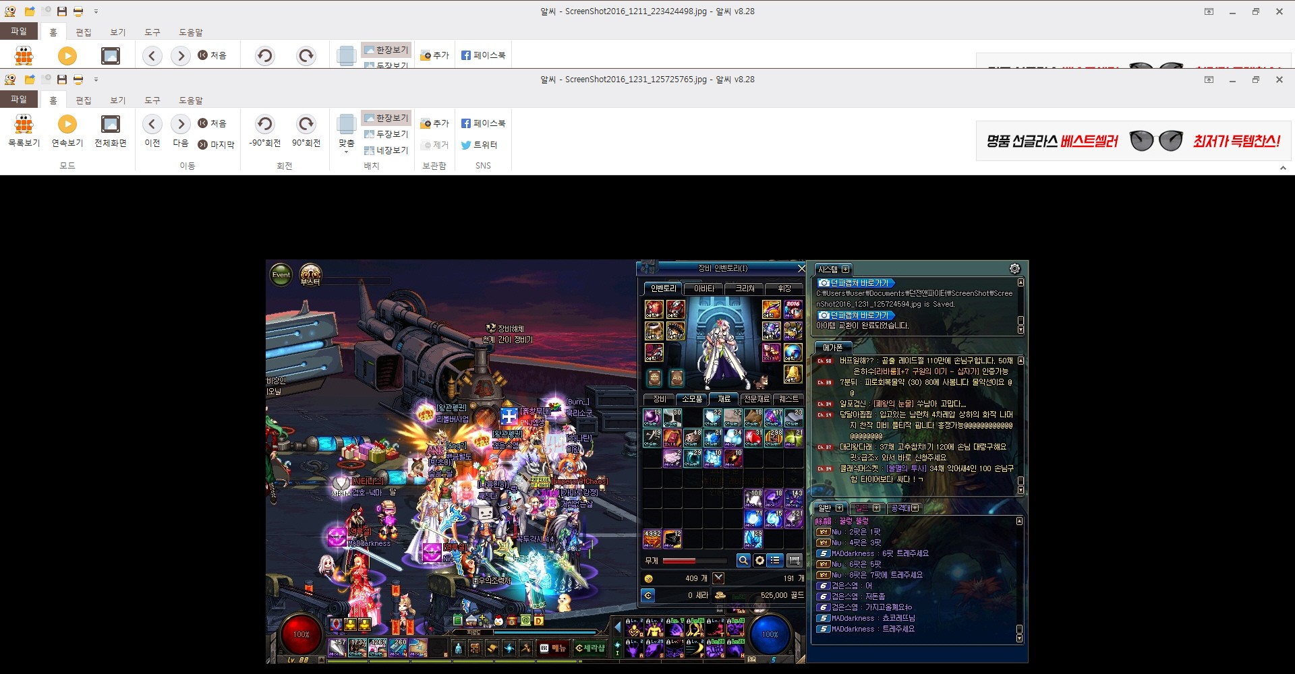Click 페이스북 in back 1211 window

click(x=483, y=55)
